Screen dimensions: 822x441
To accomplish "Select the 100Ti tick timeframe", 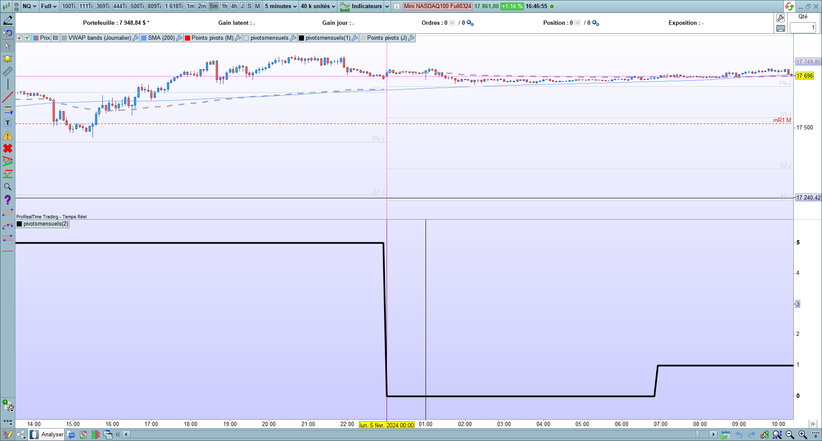I will click(x=68, y=6).
